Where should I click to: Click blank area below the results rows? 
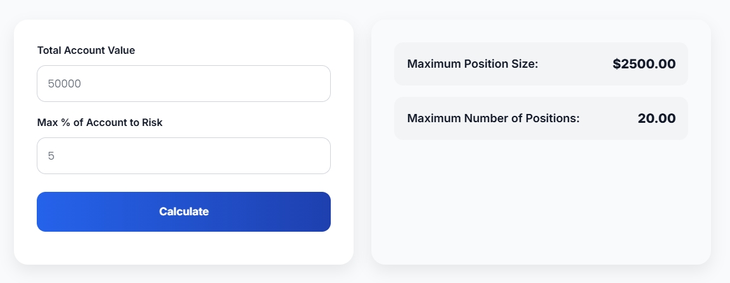coord(541,203)
